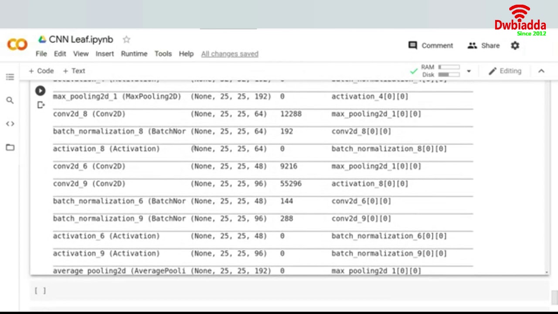
Task: Open the Tools menu
Action: (x=163, y=54)
